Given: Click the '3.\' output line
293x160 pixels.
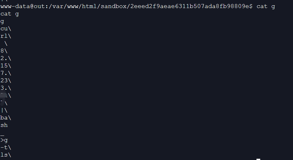Looking at the screenshot, I should tap(6, 88).
